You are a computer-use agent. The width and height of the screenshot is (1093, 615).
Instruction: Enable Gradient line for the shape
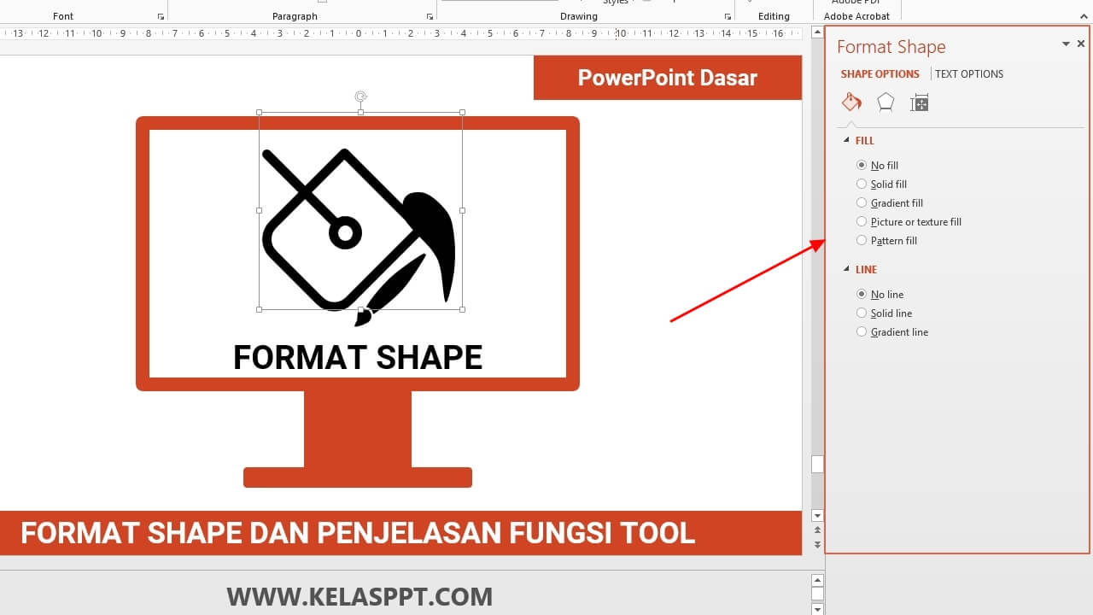pos(862,331)
